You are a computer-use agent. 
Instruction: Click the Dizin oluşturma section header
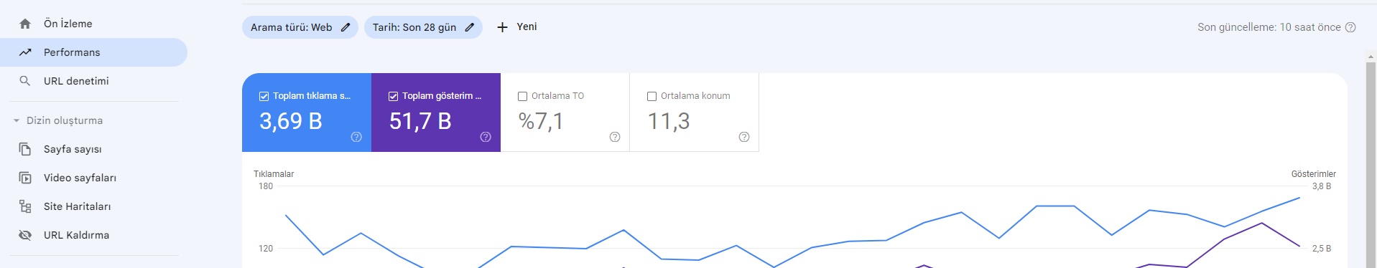click(65, 120)
